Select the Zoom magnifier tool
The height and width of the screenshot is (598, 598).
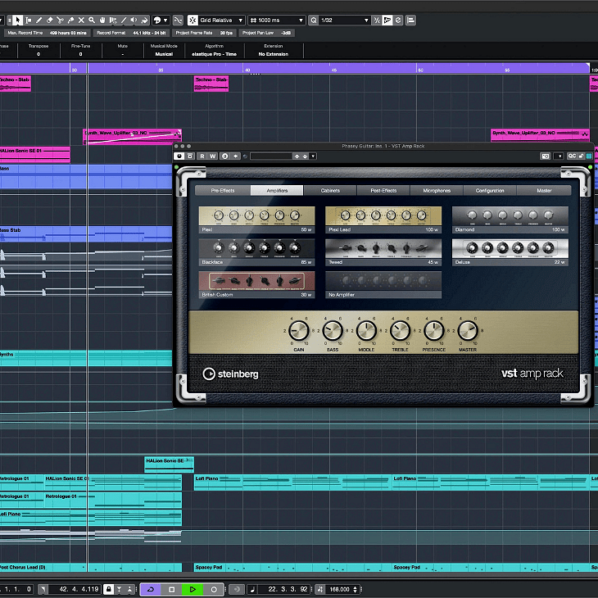click(92, 20)
